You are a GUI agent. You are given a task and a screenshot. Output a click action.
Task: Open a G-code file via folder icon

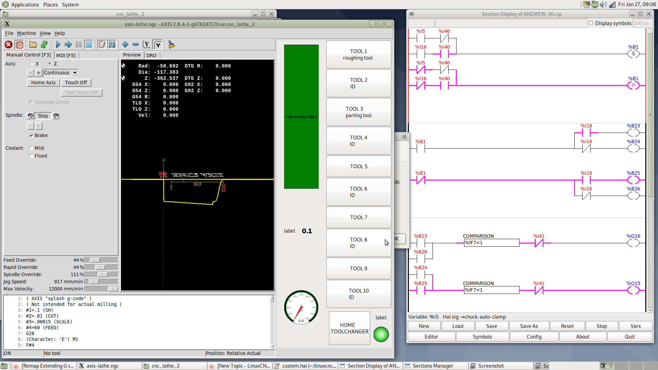[x=33, y=45]
